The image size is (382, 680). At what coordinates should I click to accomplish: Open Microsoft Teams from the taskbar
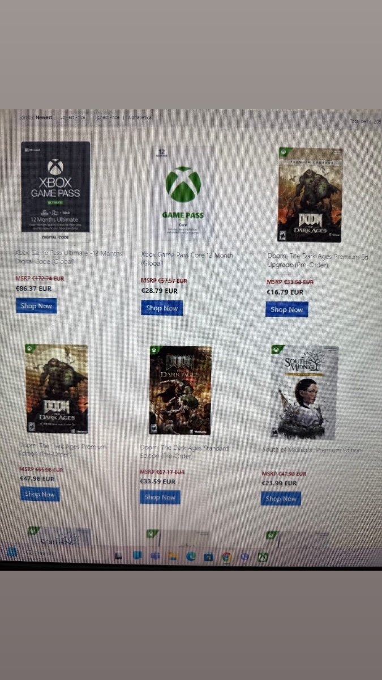[154, 556]
